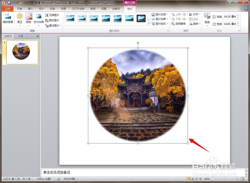
Task: Select the black-framed picture style thumbnail
Action: tap(141, 18)
